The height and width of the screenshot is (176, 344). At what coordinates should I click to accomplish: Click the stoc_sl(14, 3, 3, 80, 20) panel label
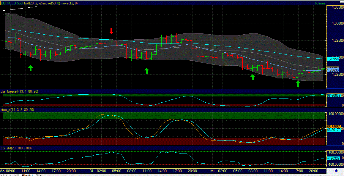coord(17,109)
